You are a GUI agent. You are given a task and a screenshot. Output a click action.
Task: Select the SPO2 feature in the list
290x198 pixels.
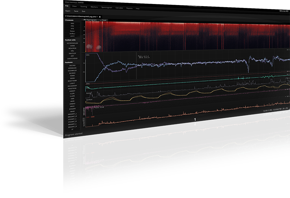72,106
